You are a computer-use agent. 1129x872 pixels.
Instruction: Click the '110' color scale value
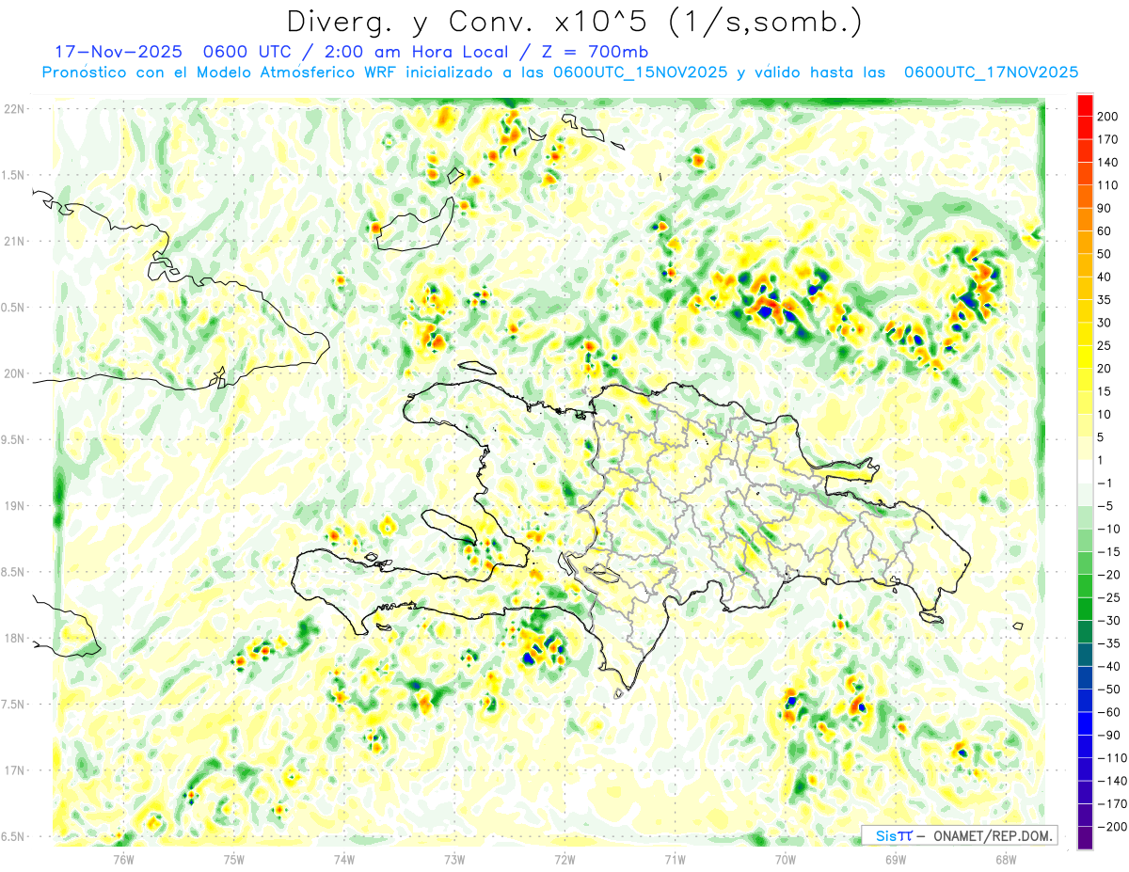(1107, 185)
